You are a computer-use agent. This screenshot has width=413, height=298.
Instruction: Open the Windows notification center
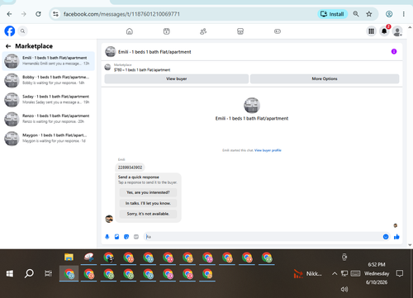click(400, 273)
